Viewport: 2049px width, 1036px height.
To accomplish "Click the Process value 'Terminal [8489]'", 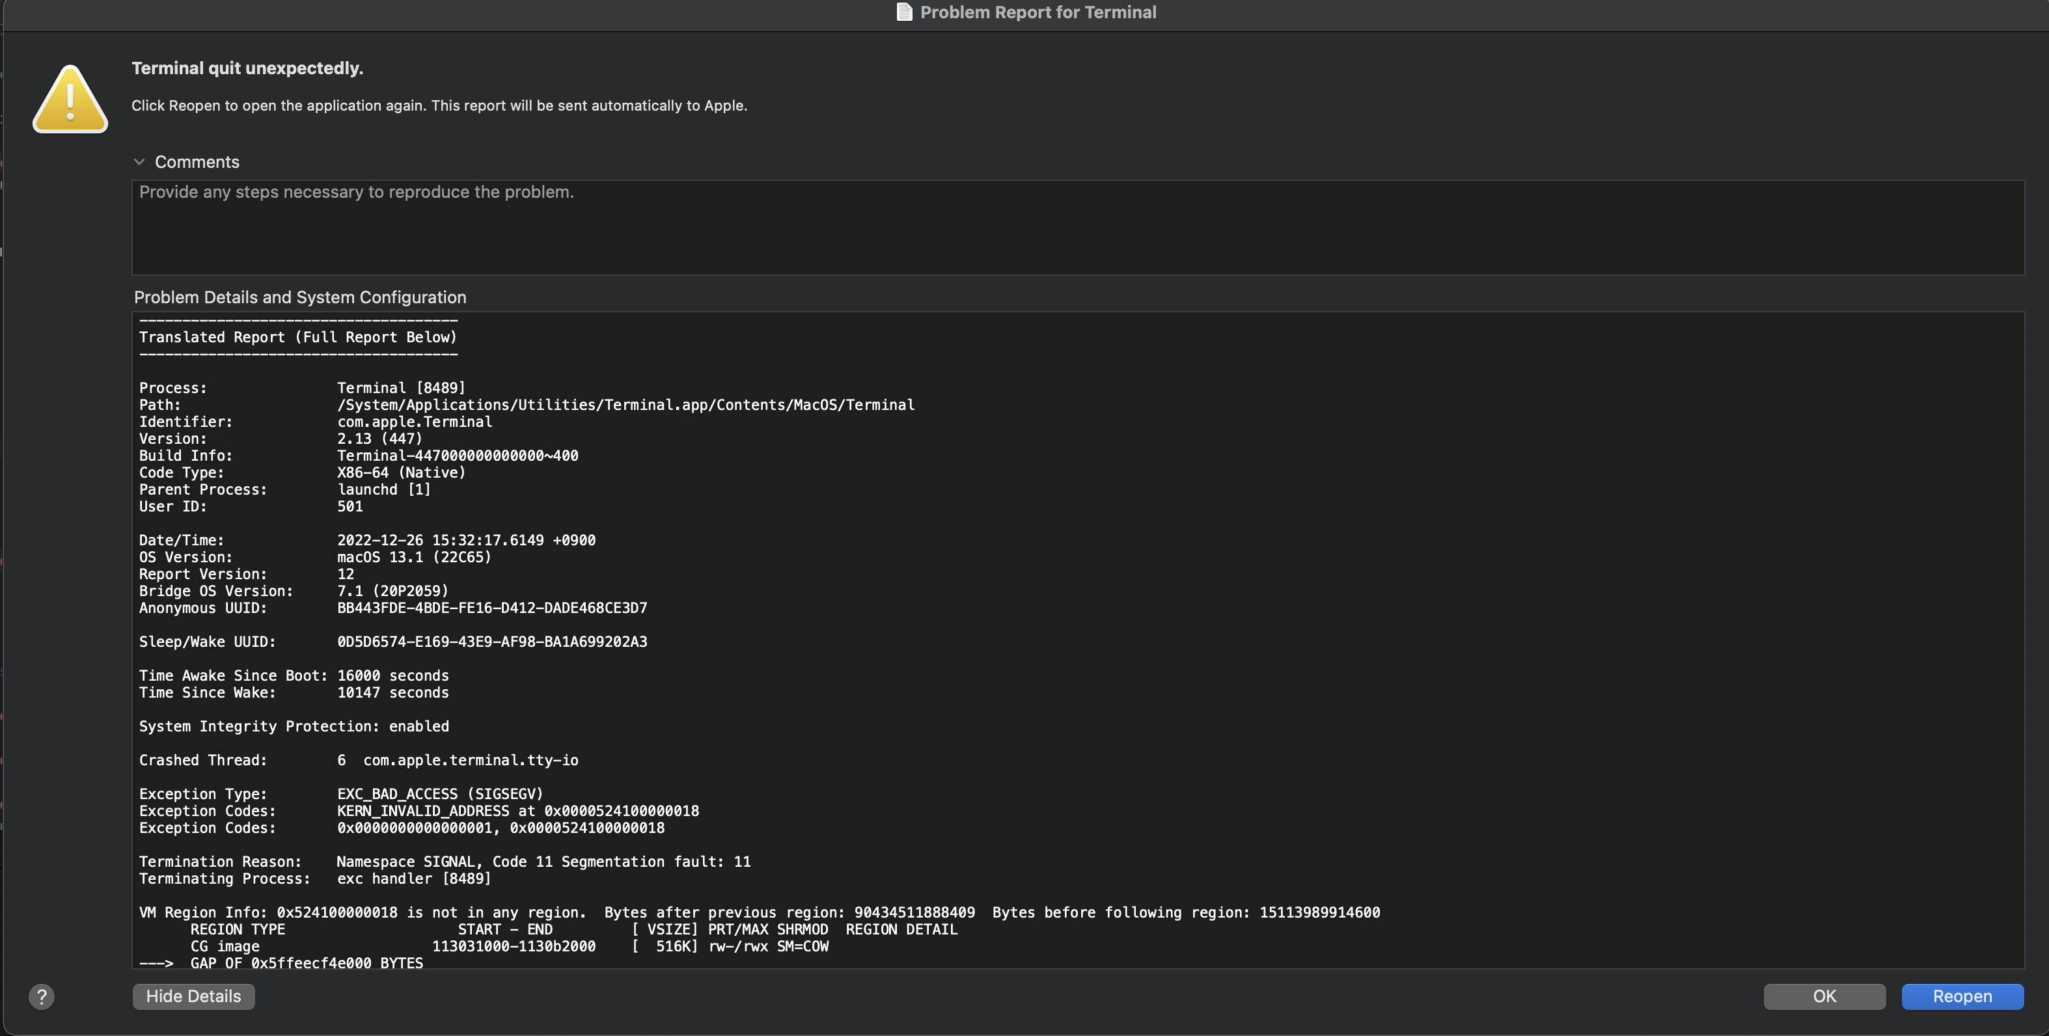I will [x=402, y=388].
